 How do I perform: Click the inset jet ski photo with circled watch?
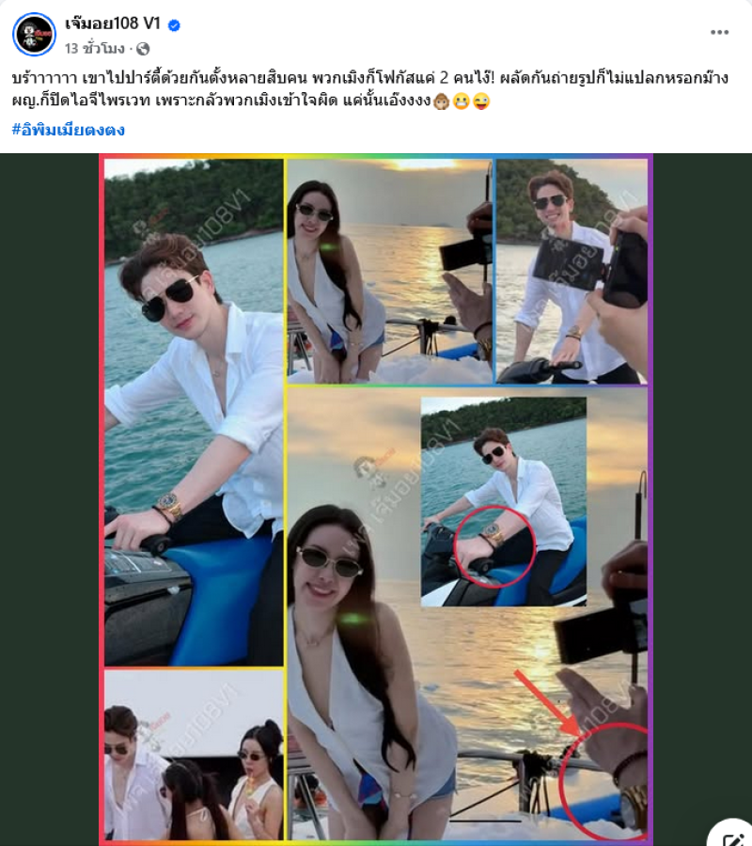(503, 502)
